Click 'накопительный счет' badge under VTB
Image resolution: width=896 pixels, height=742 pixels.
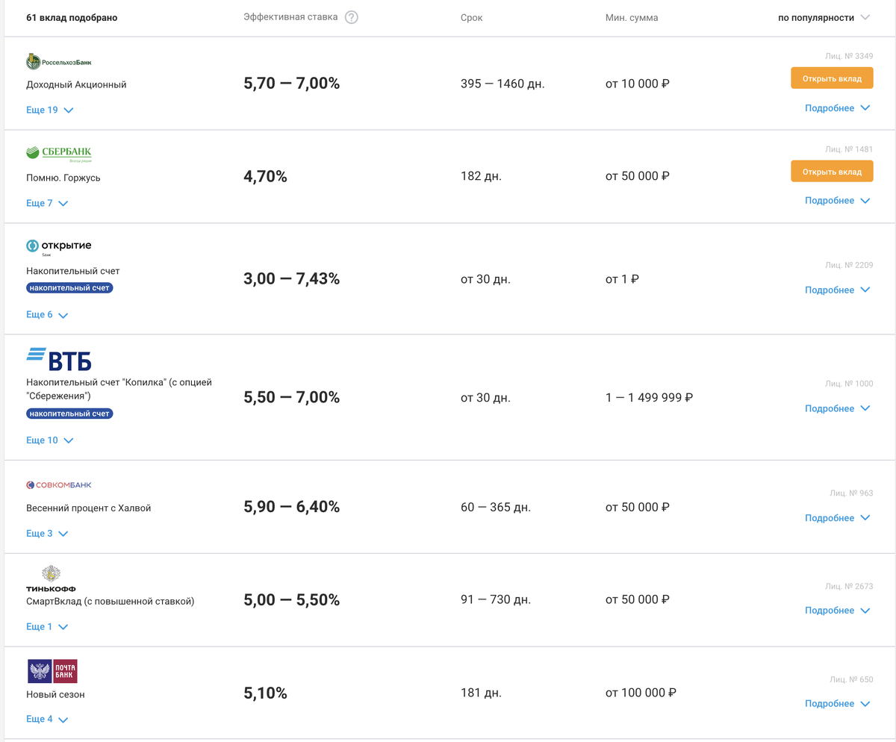[x=69, y=414]
